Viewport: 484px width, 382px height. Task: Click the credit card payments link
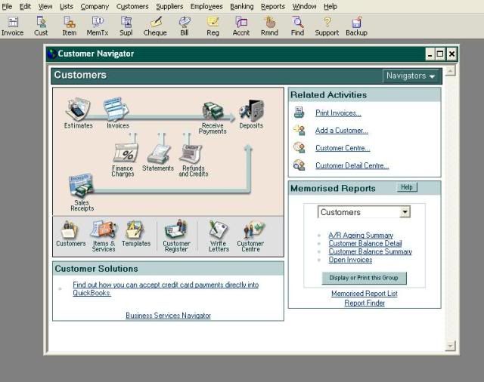166,288
